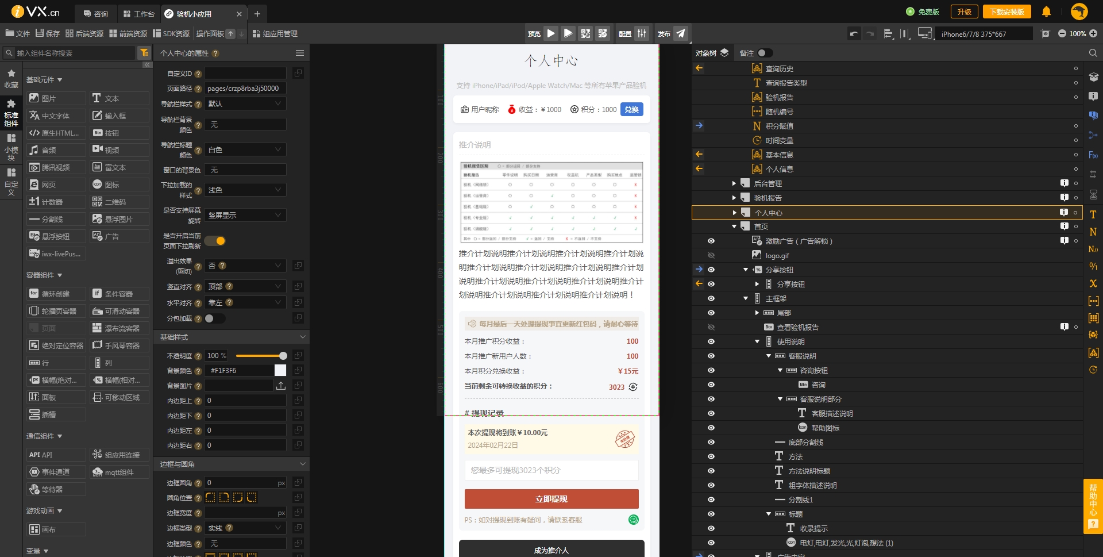Viewport: 1103px width, 557px height.
Task: Toggle the 分包加载 switch
Action: (215, 318)
